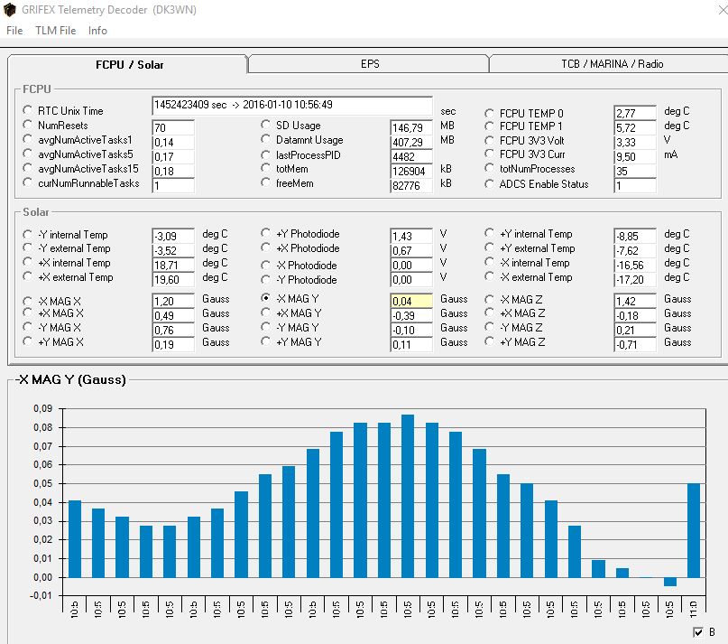Select FCPU TEMP 0 radio button
The width and height of the screenshot is (728, 644).
point(489,113)
